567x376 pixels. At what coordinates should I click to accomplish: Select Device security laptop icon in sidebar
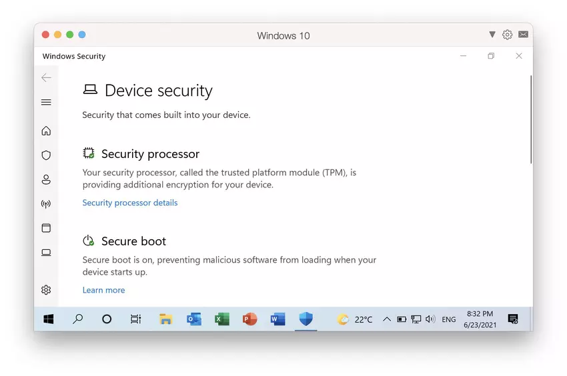click(x=46, y=253)
